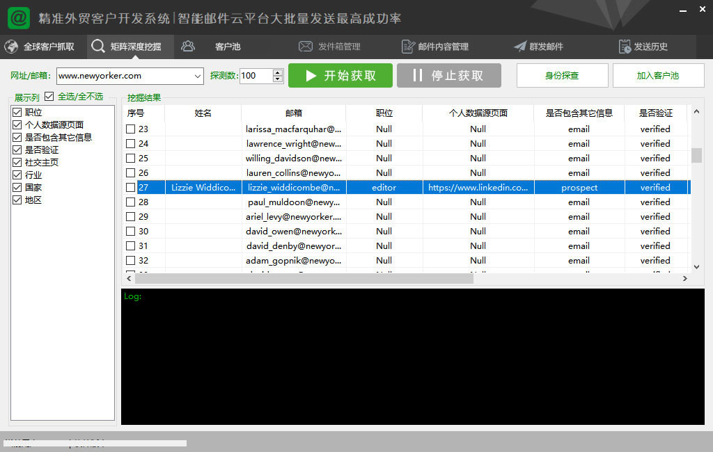
Task: Click the paper plane icon for 群发邮件
Action: point(520,47)
